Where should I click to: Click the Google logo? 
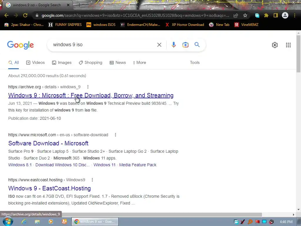point(20,45)
